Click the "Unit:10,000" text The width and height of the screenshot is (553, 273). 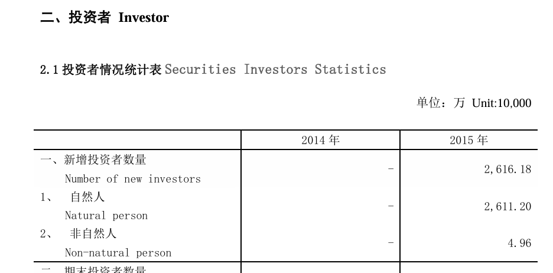point(502,103)
